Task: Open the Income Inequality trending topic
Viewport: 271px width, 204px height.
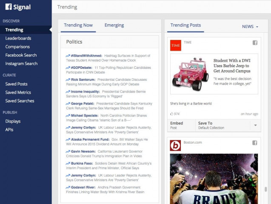Action: pyautogui.click(x=86, y=92)
